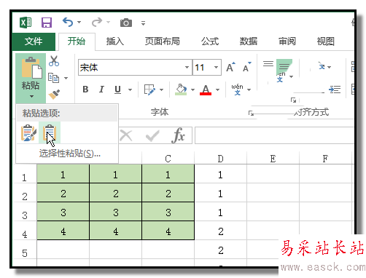Open the 公式 tab
The image size is (366, 278).
[210, 41]
